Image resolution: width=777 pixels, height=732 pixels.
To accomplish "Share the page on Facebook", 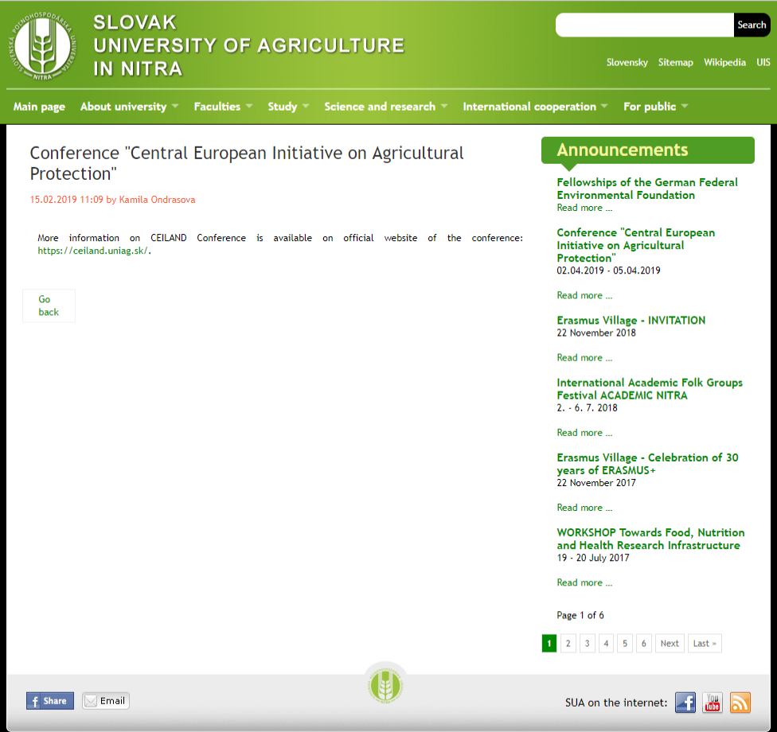I will point(50,701).
